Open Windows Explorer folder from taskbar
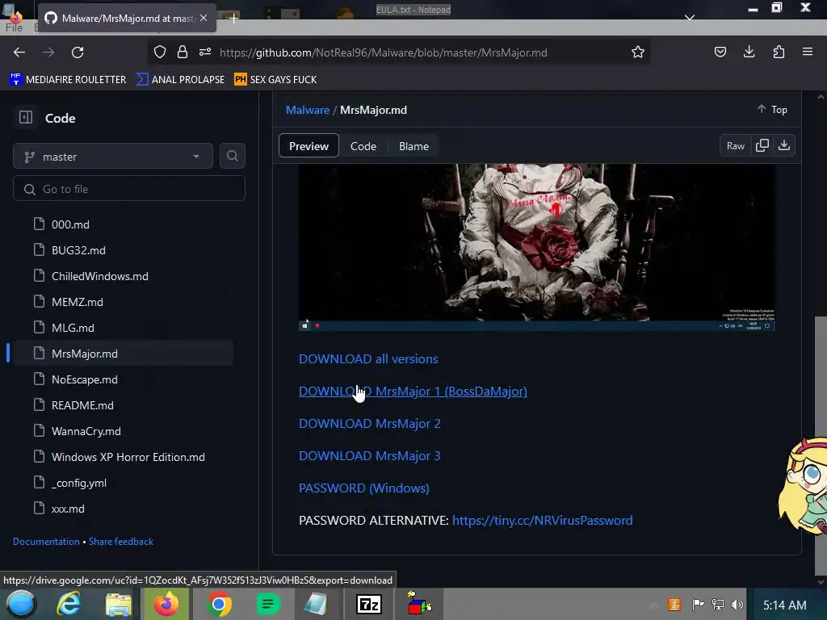The image size is (827, 620). (118, 604)
